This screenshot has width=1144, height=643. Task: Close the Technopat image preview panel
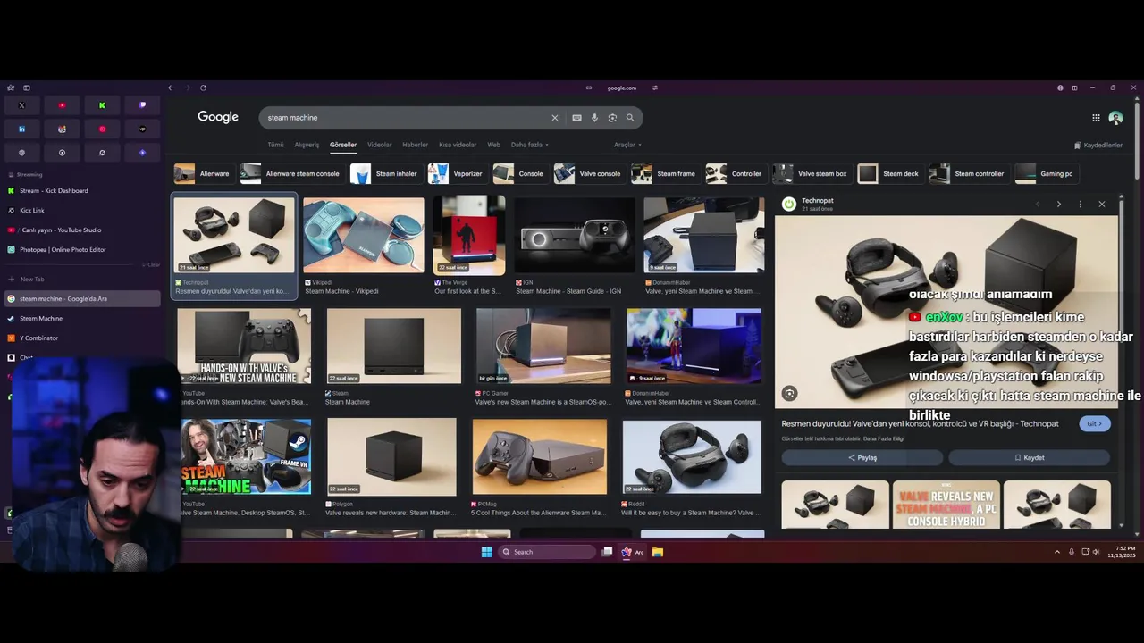(x=1102, y=204)
